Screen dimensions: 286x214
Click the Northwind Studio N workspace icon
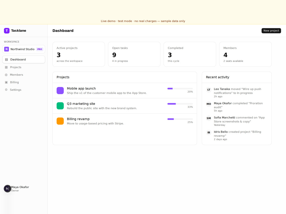click(x=7, y=49)
